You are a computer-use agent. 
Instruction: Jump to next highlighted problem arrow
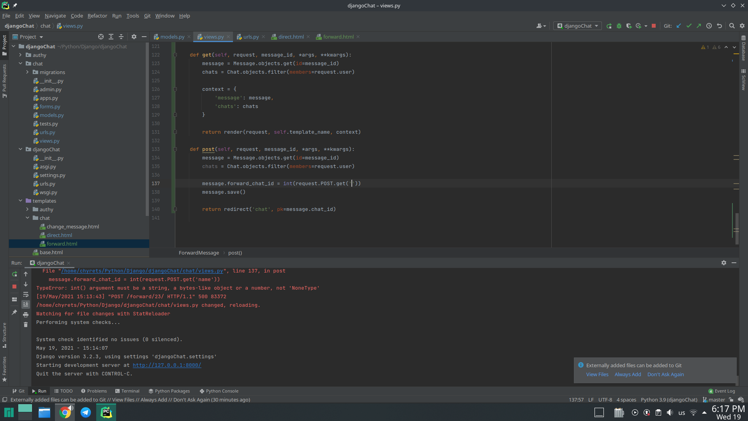734,47
